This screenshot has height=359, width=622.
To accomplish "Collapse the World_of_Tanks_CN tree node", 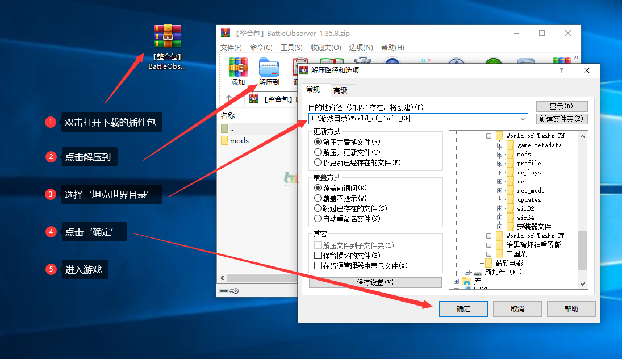I will tap(489, 136).
